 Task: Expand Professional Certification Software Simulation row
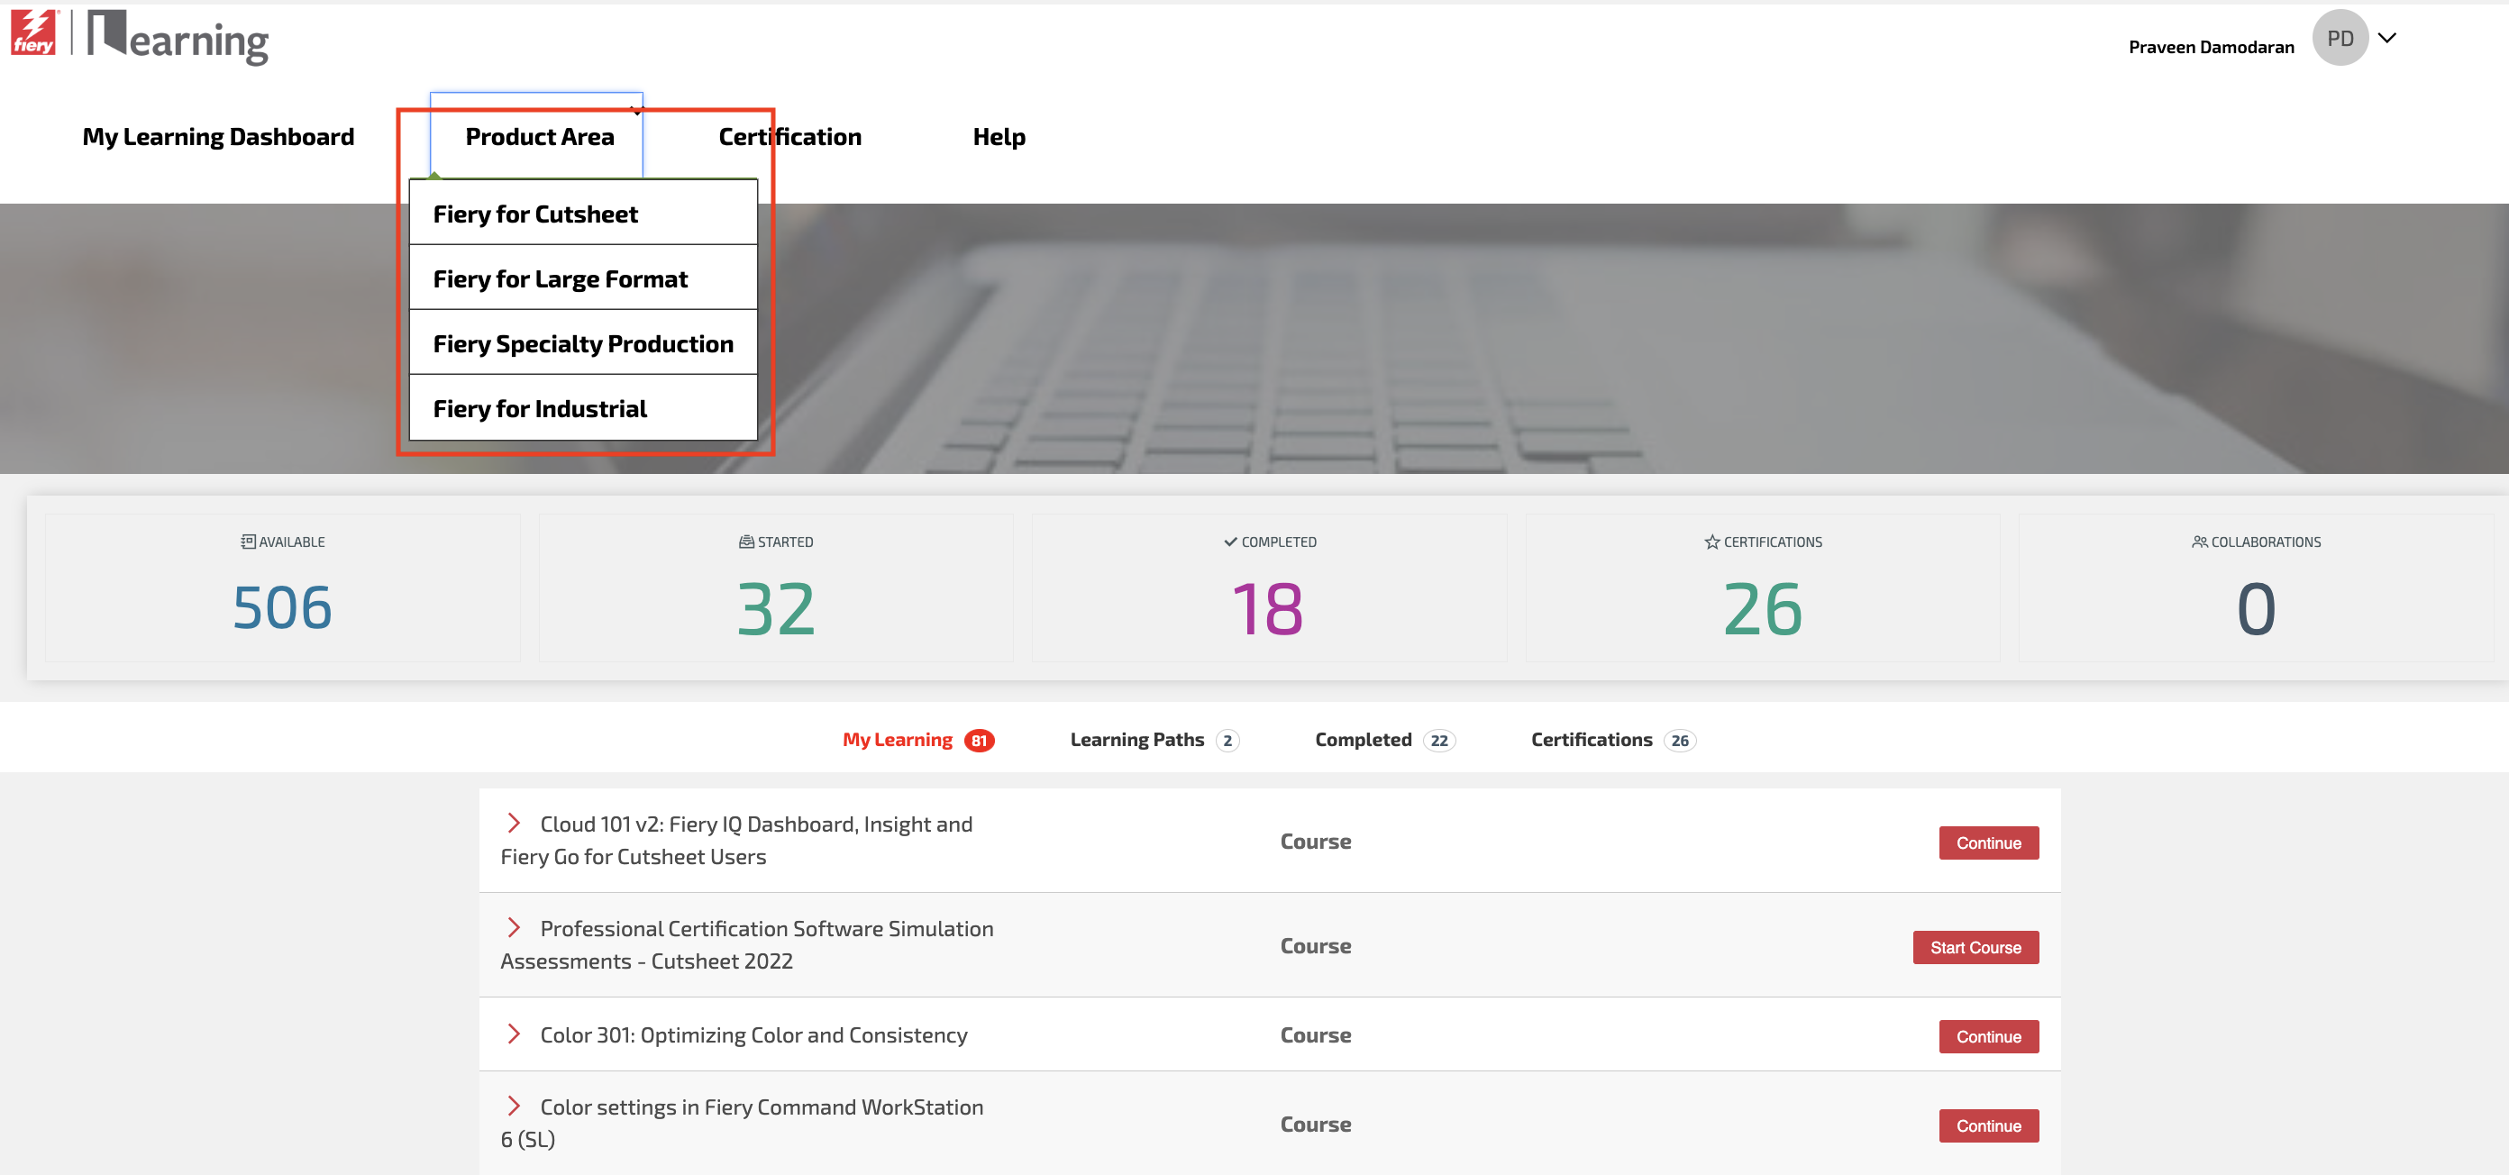[x=514, y=928]
